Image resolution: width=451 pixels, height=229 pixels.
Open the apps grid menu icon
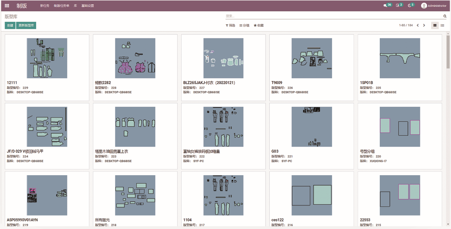point(7,6)
